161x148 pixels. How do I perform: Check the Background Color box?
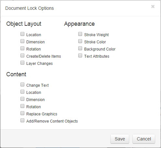[80, 48]
